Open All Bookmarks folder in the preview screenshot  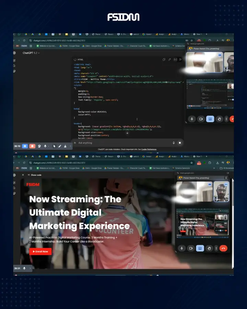tap(226, 168)
